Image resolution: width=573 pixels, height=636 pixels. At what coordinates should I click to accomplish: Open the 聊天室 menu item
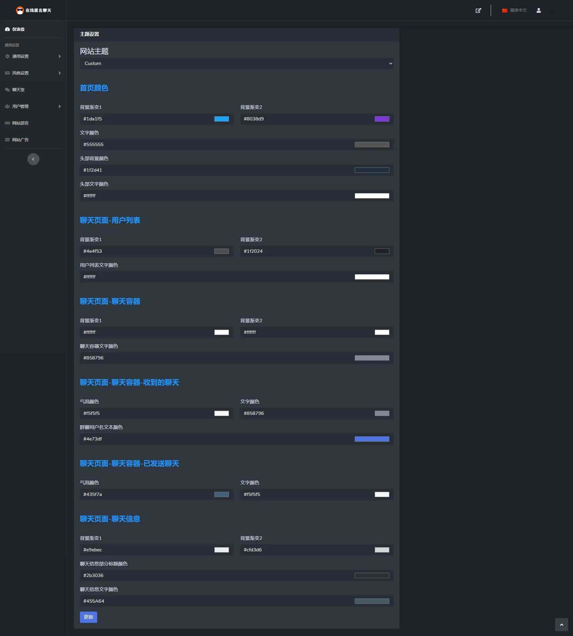pyautogui.click(x=18, y=90)
